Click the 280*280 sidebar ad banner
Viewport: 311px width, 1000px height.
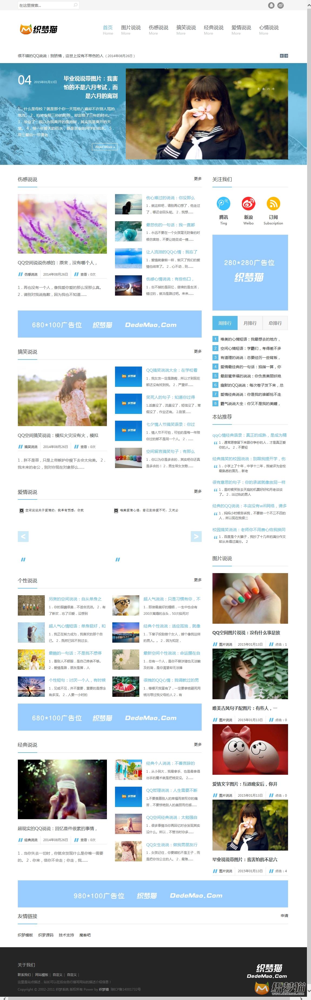tap(250, 272)
